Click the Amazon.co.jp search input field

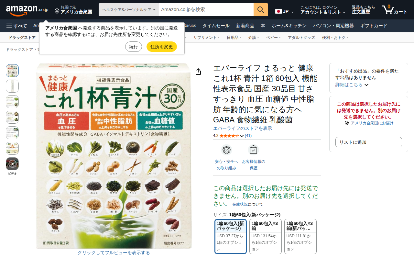(x=206, y=10)
